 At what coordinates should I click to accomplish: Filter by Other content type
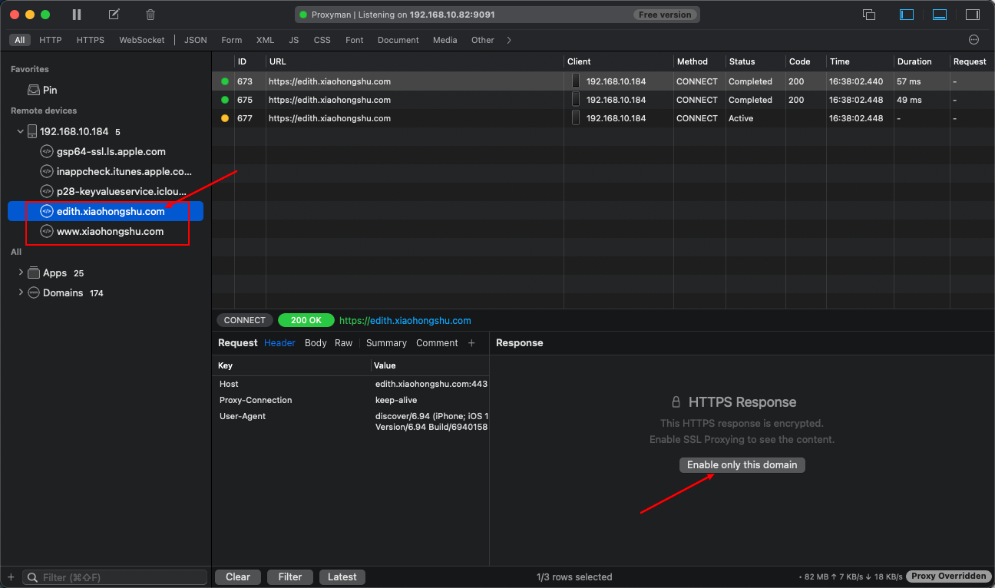pyautogui.click(x=483, y=40)
